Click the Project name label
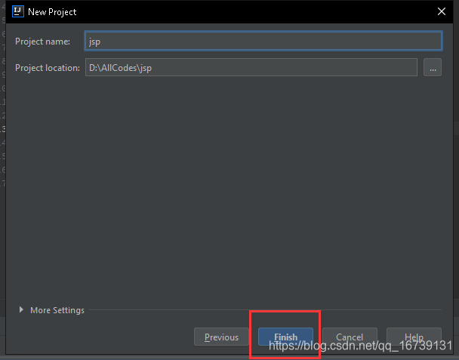This screenshot has height=360, width=459. pos(42,42)
